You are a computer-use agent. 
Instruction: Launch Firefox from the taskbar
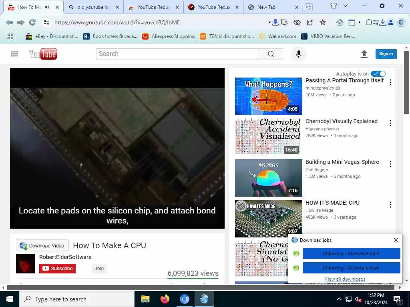[x=165, y=299]
